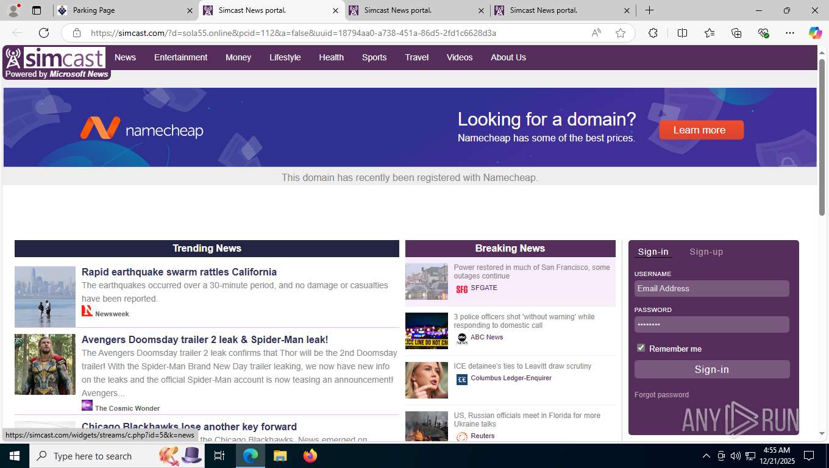Open Rapid earthquake swarm rattles California article

coord(179,272)
